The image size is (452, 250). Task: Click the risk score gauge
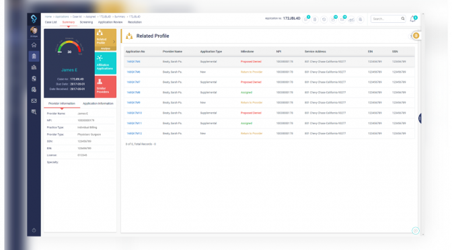tap(69, 47)
